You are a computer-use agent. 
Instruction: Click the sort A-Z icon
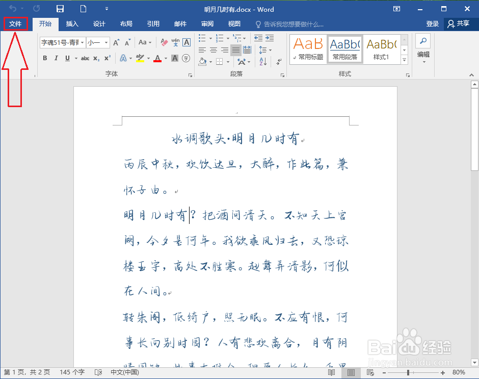tap(263, 62)
